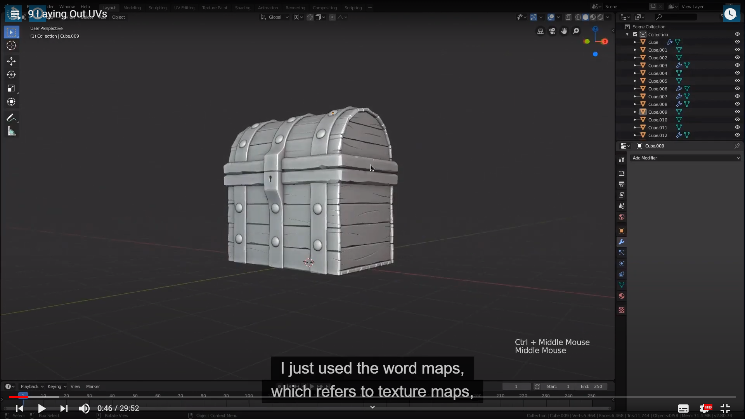Click the Marker menu in timeline

(93, 386)
